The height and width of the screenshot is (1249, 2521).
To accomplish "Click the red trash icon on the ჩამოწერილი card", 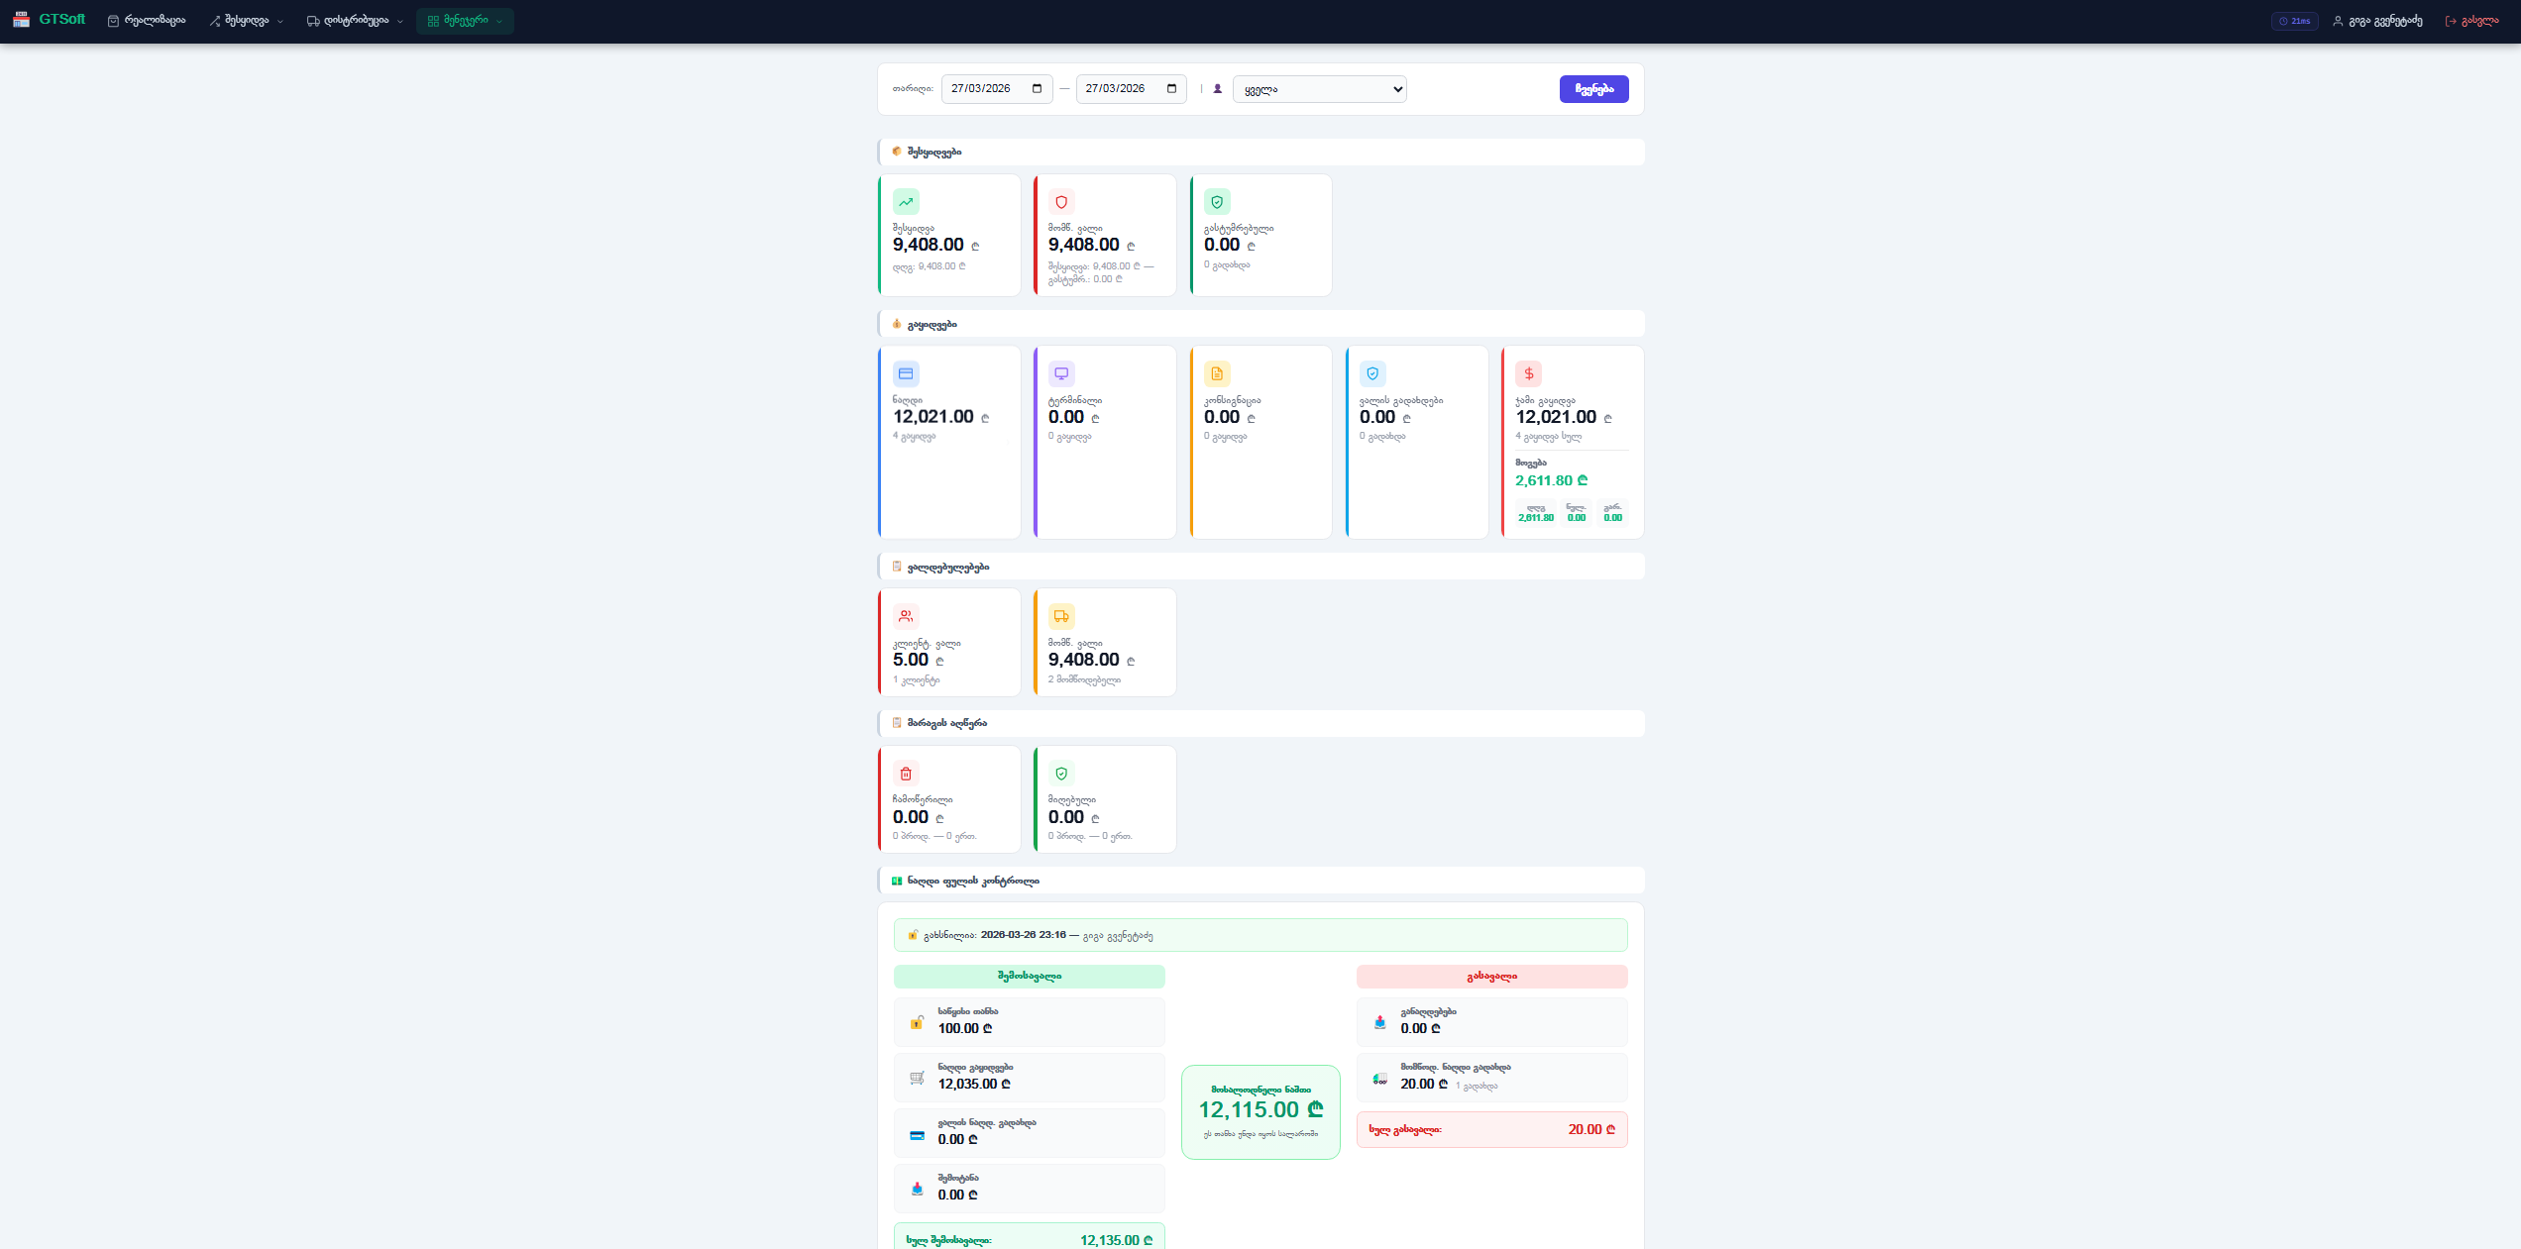I will 906,774.
